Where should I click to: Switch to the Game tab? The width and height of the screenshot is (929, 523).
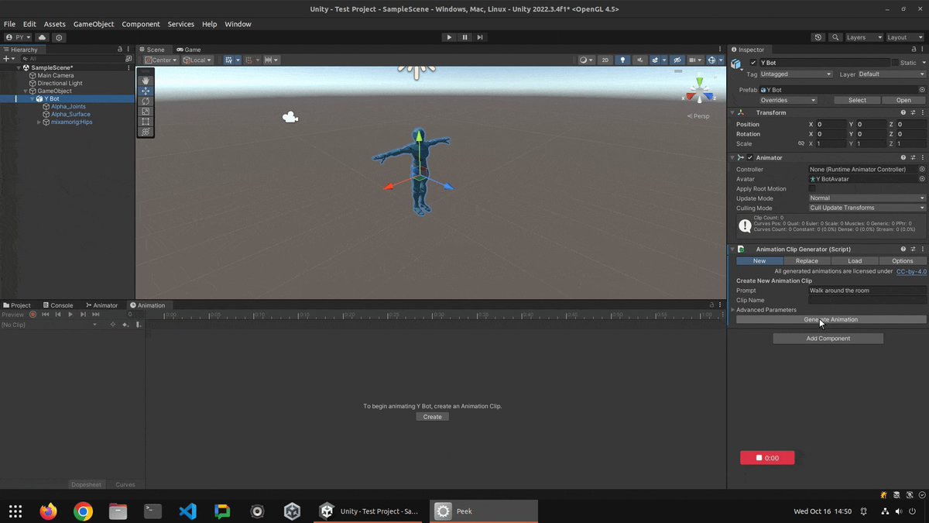188,50
